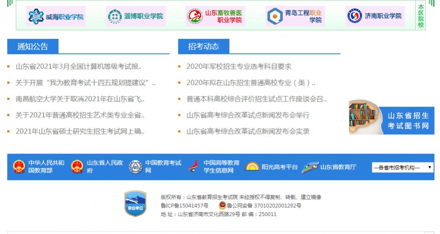Click the 山东畜牧兽医职业学院 logo emblem
Screen dimensions: 440x234
click(x=195, y=16)
